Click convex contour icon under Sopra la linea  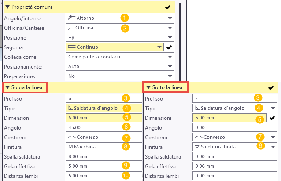pos(72,137)
